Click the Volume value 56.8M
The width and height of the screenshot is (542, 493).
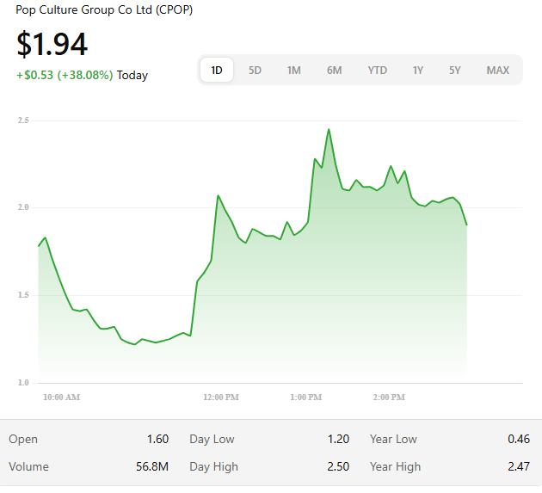click(152, 466)
